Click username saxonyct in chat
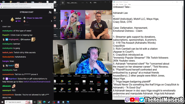Screen dimensions: 185x104 (6, 90)
